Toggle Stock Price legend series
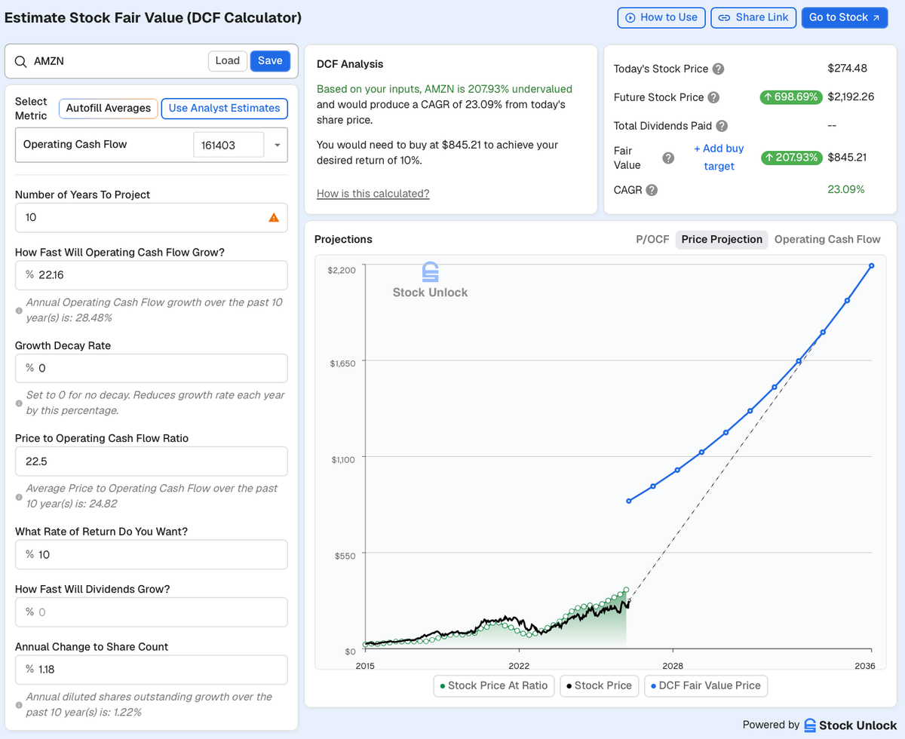The width and height of the screenshot is (905, 739). [599, 685]
